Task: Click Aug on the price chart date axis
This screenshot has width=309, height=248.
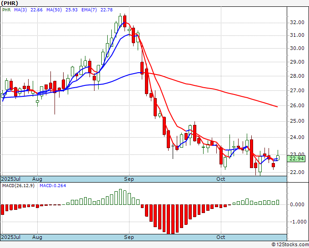Action: pyautogui.click(x=37, y=179)
